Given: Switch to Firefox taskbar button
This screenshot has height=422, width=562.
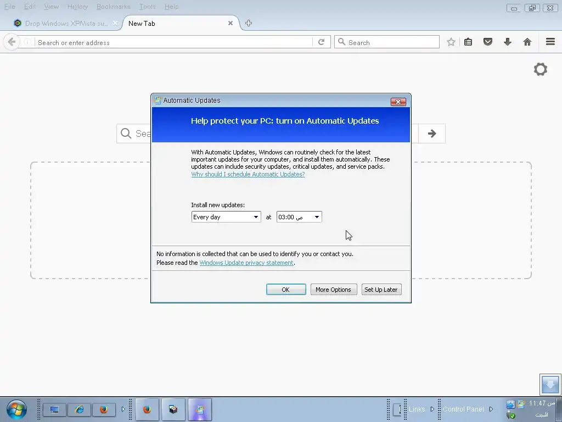Looking at the screenshot, I should point(147,409).
